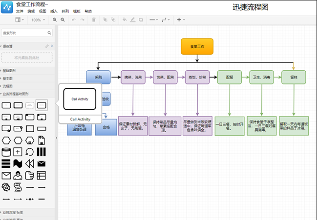Click the fill color bucket icon

point(125,20)
